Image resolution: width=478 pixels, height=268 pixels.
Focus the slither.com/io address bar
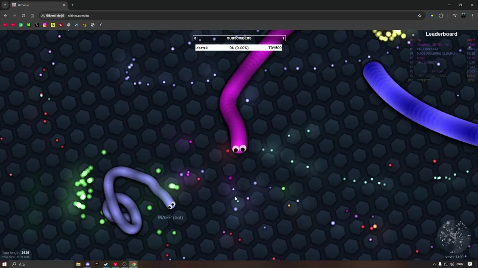[239, 16]
